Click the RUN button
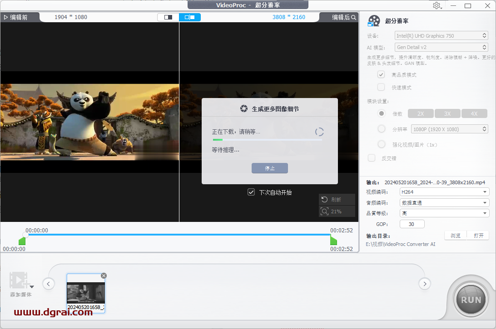The image size is (496, 329). 471,300
